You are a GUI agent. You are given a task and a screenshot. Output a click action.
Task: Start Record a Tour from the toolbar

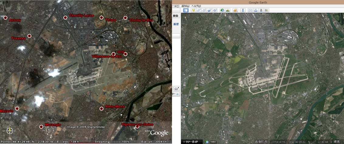pos(215,10)
